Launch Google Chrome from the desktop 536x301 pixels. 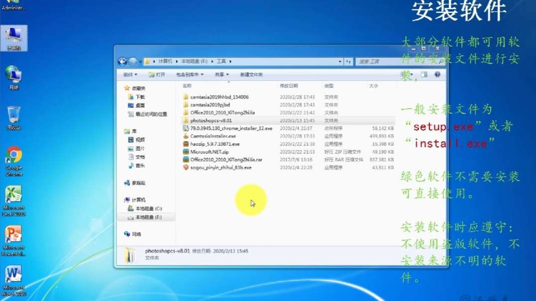[13, 161]
